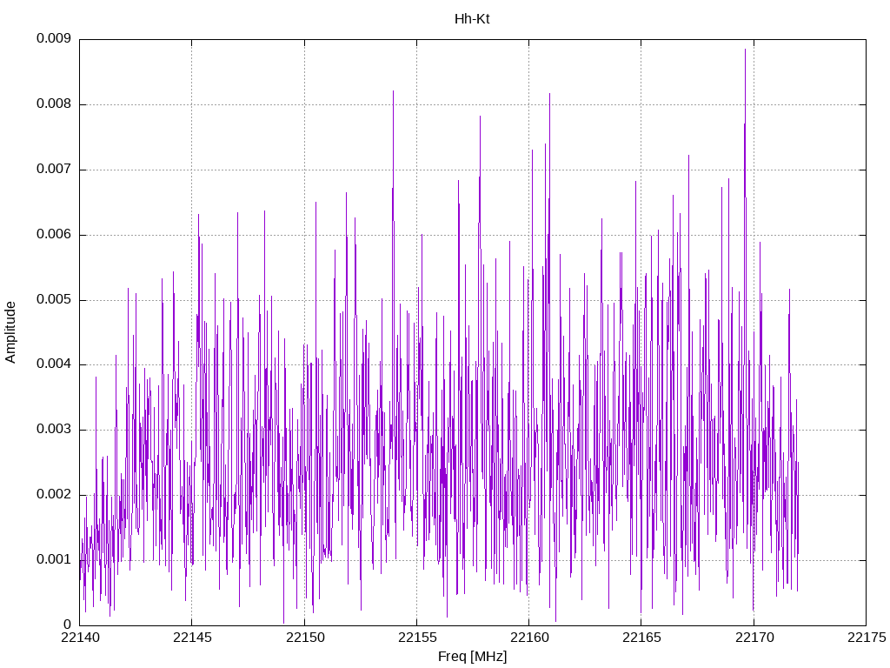
Task: Click the x-axis tick label 22155
Action: pos(417,638)
